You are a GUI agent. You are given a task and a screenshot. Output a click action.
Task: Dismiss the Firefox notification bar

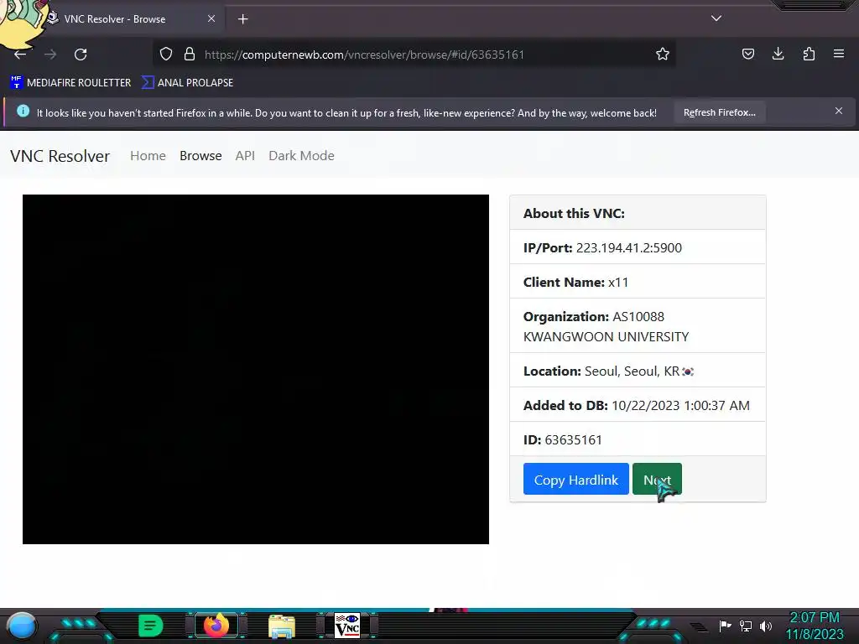click(x=839, y=112)
